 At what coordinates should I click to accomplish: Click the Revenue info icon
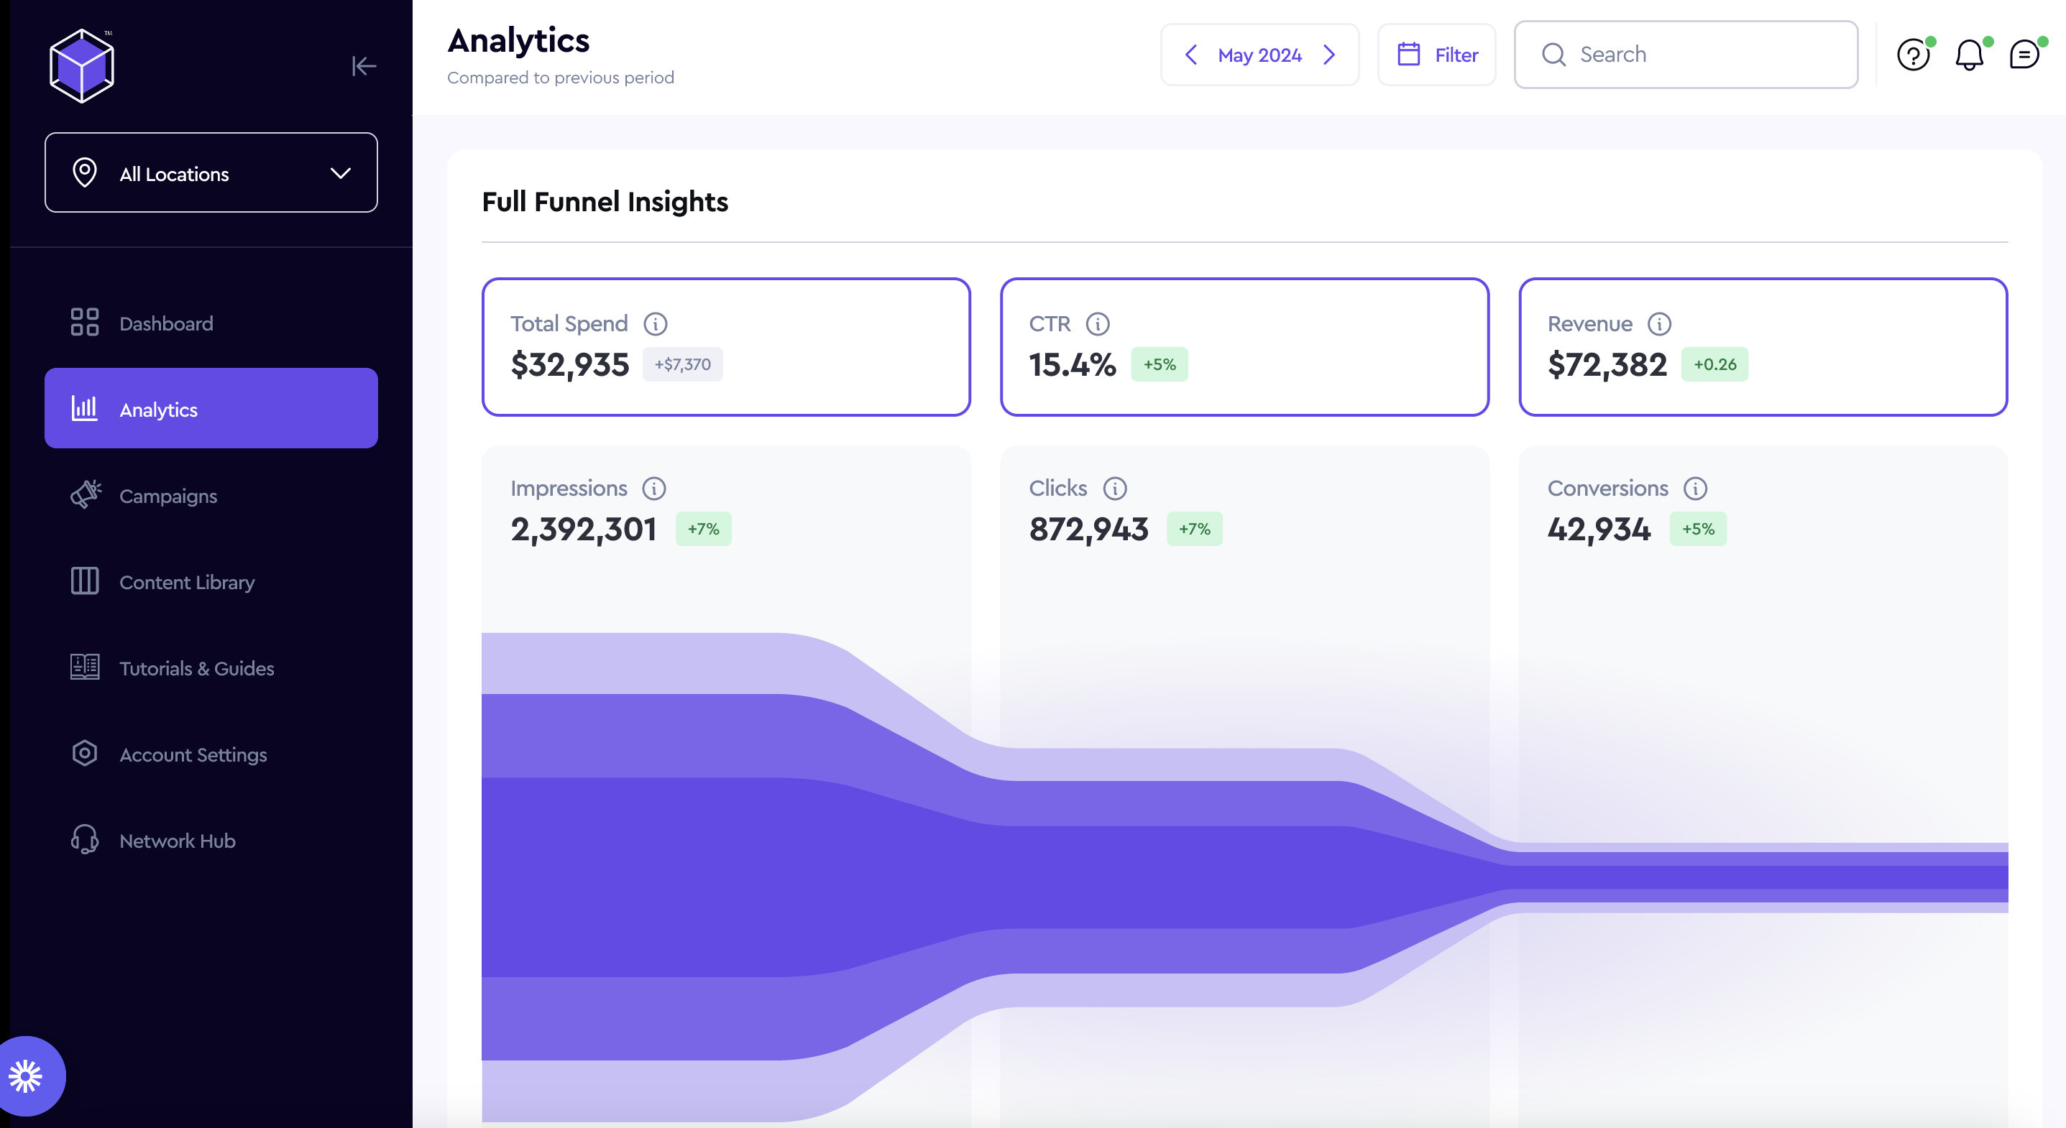(x=1658, y=324)
